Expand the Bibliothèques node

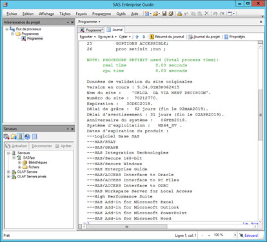pos(19,163)
